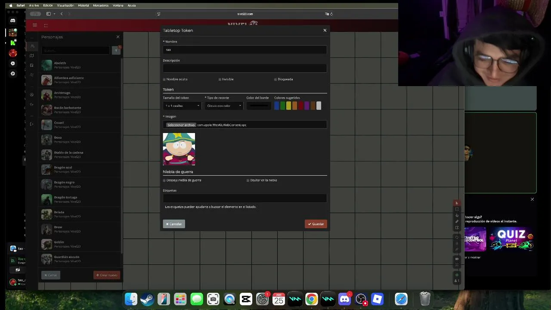Select Aboleth in the characters list

[x=80, y=65]
